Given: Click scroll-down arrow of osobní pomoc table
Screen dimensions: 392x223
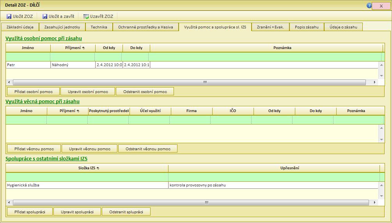Looking at the screenshot, I should [381, 76].
